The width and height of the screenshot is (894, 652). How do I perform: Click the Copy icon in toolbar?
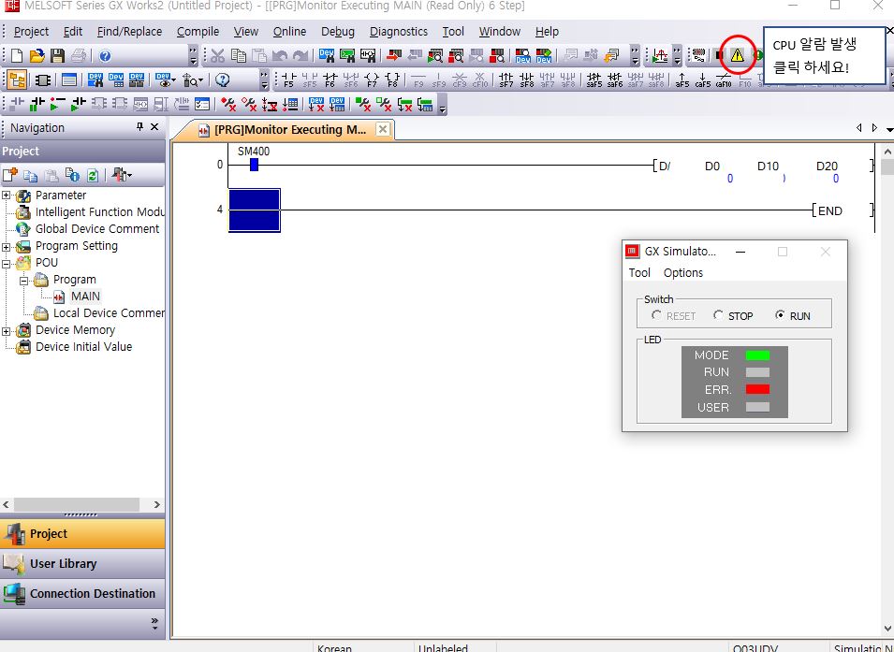[x=239, y=55]
